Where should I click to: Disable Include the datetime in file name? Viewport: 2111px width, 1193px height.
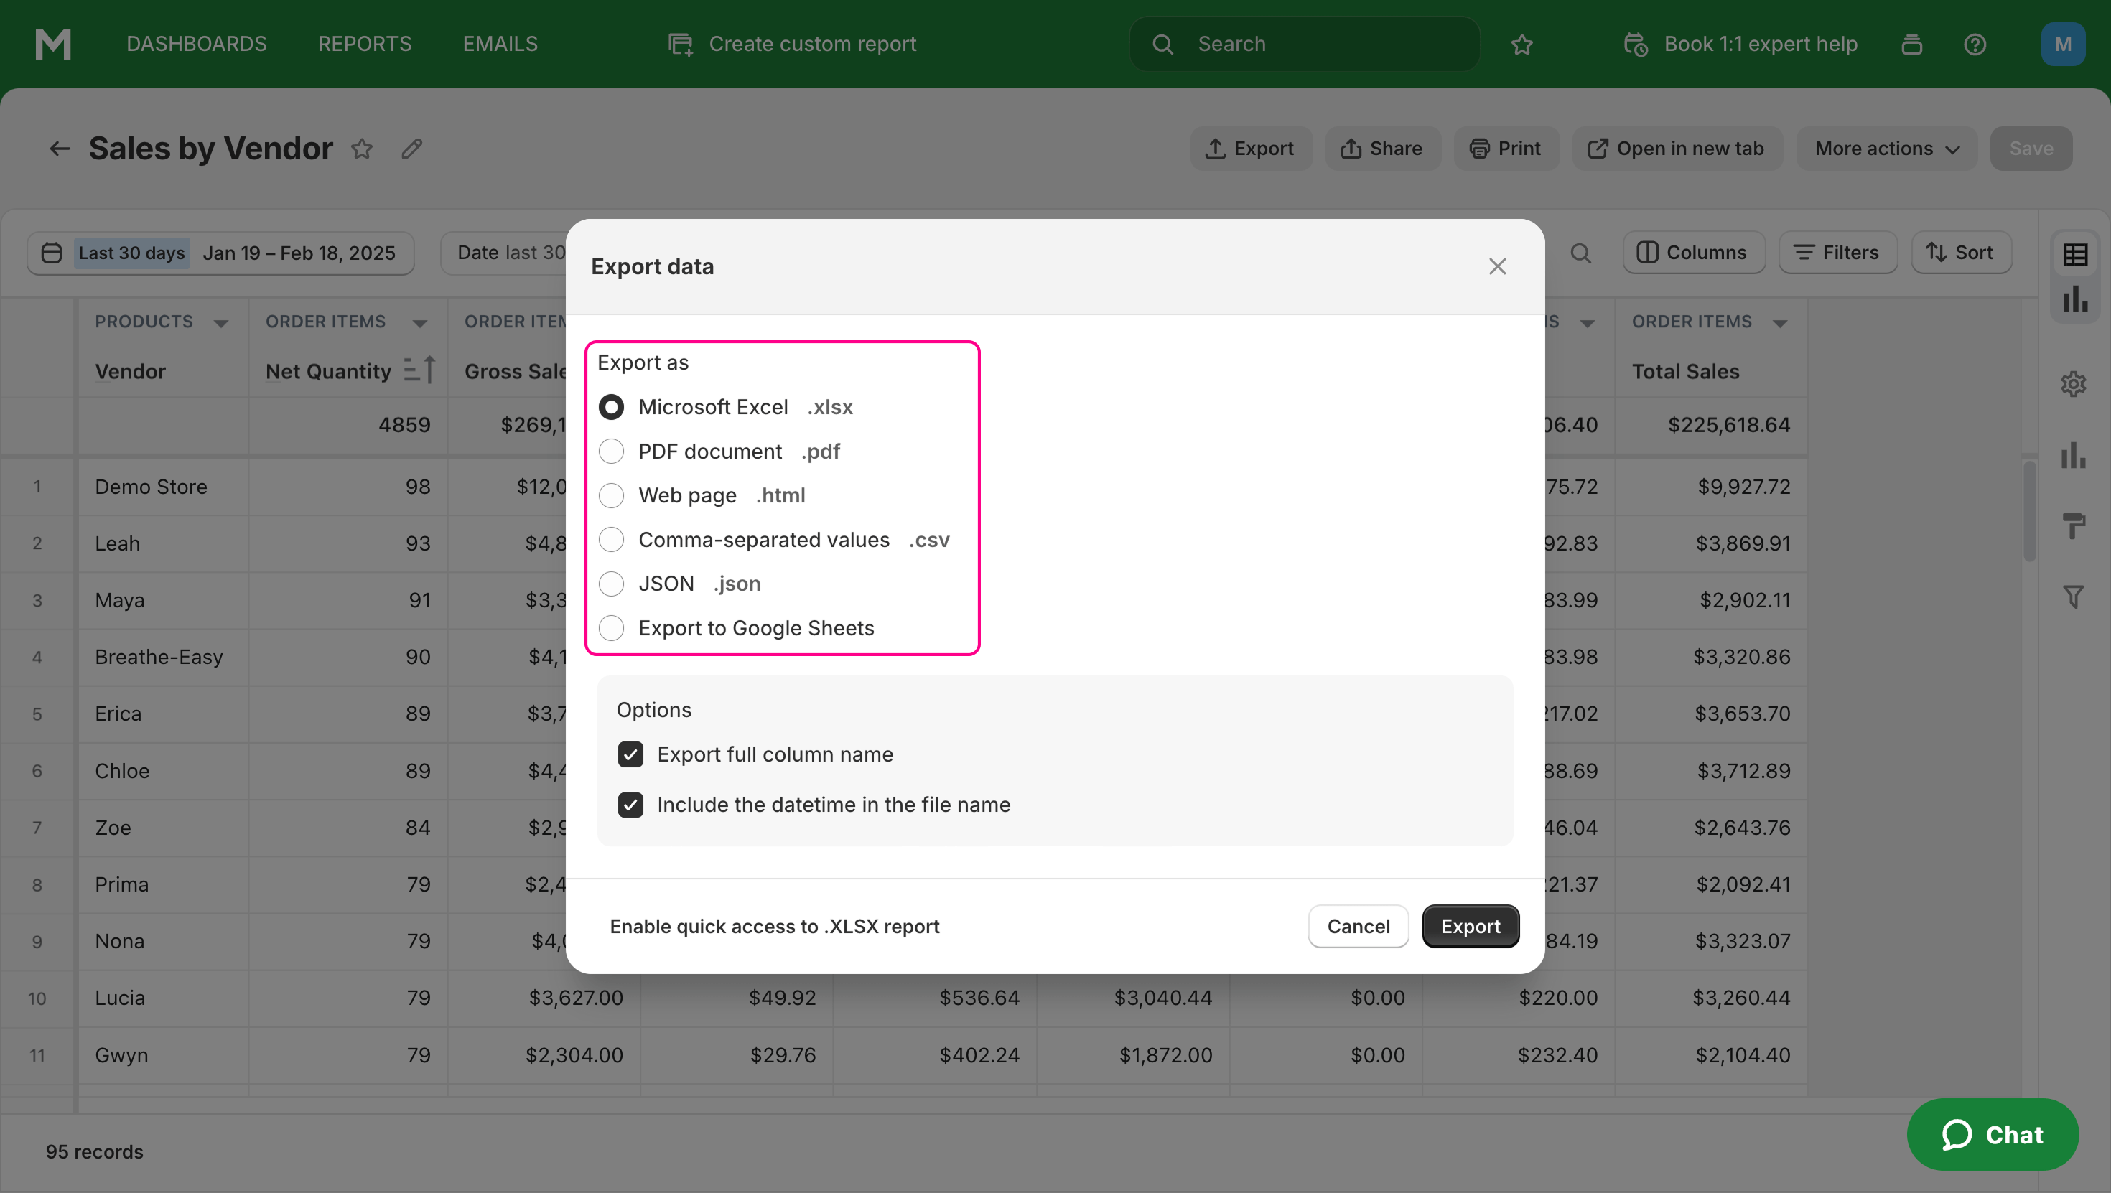[x=630, y=805]
